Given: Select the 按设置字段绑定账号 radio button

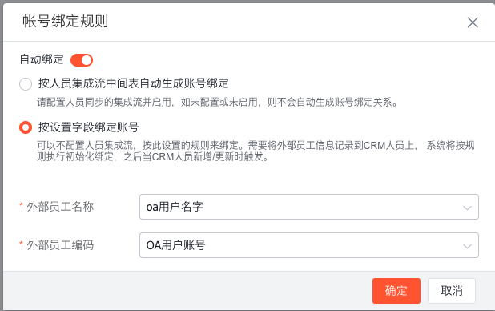Looking at the screenshot, I should 26,127.
